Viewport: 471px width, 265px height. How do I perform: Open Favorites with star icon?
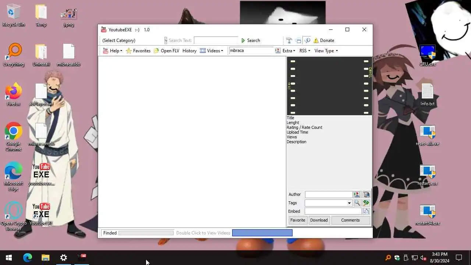tap(138, 51)
